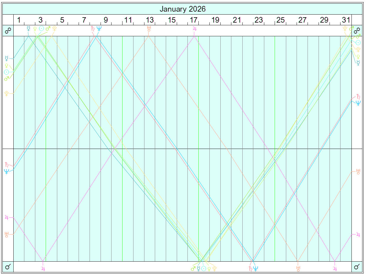Select the Uranus glyph in the top opposition row
Screen dimensions: 366x275
click(x=149, y=29)
